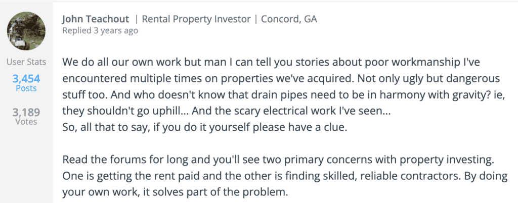Click the Rental Property Investor title
This screenshot has width=518, height=203.
[x=196, y=19]
